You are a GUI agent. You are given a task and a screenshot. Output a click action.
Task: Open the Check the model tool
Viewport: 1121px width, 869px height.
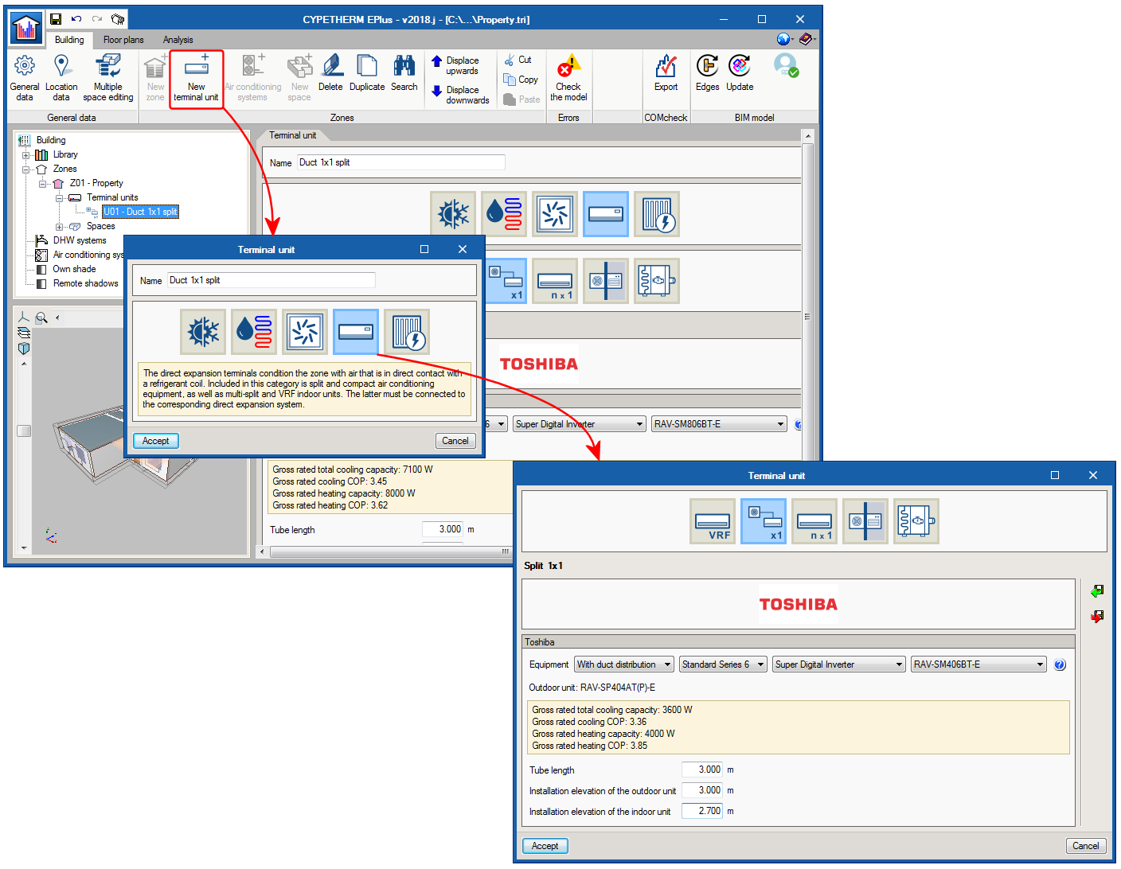(x=568, y=77)
